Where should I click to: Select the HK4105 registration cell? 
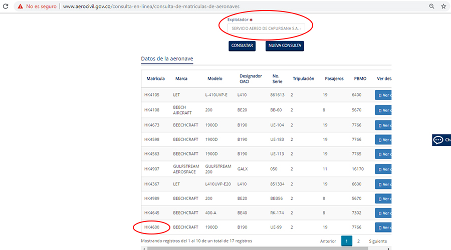(x=151, y=94)
